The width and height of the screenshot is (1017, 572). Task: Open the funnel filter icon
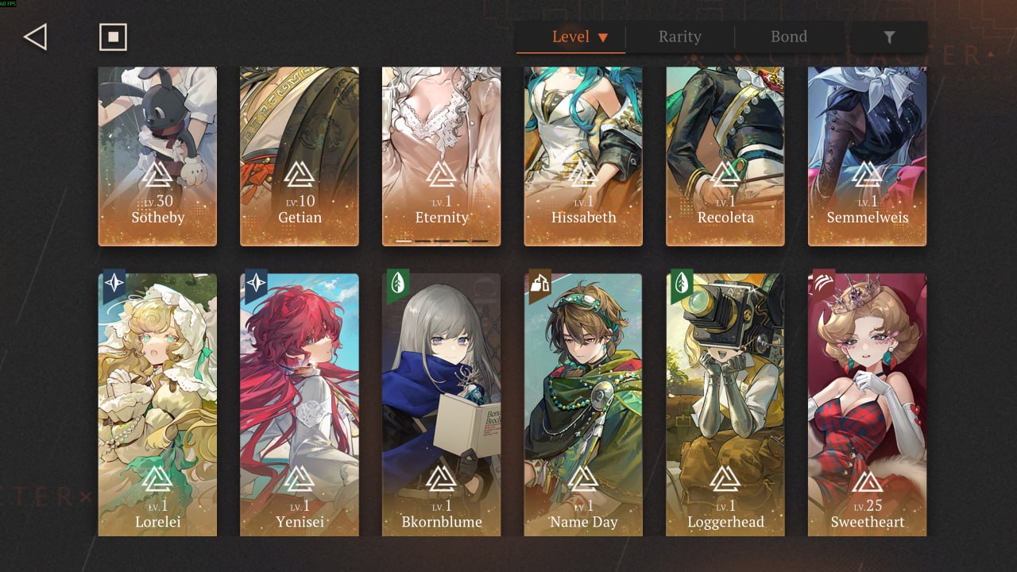(889, 37)
